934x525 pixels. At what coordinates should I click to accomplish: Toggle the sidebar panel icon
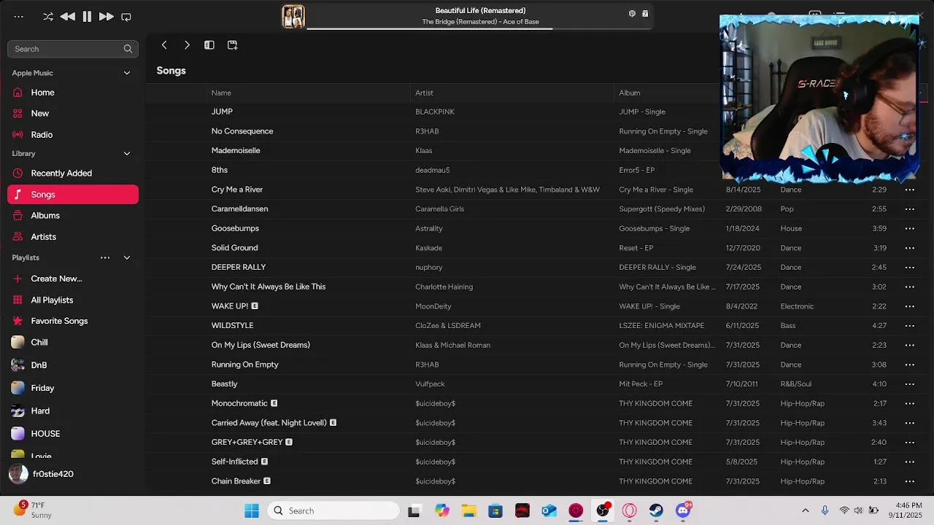point(209,45)
